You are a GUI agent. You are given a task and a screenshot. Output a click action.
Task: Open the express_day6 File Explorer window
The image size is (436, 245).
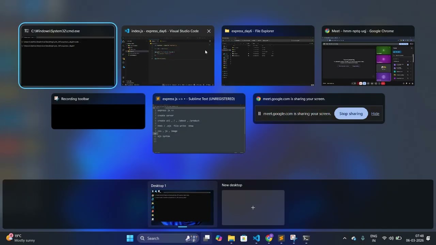pyautogui.click(x=268, y=55)
